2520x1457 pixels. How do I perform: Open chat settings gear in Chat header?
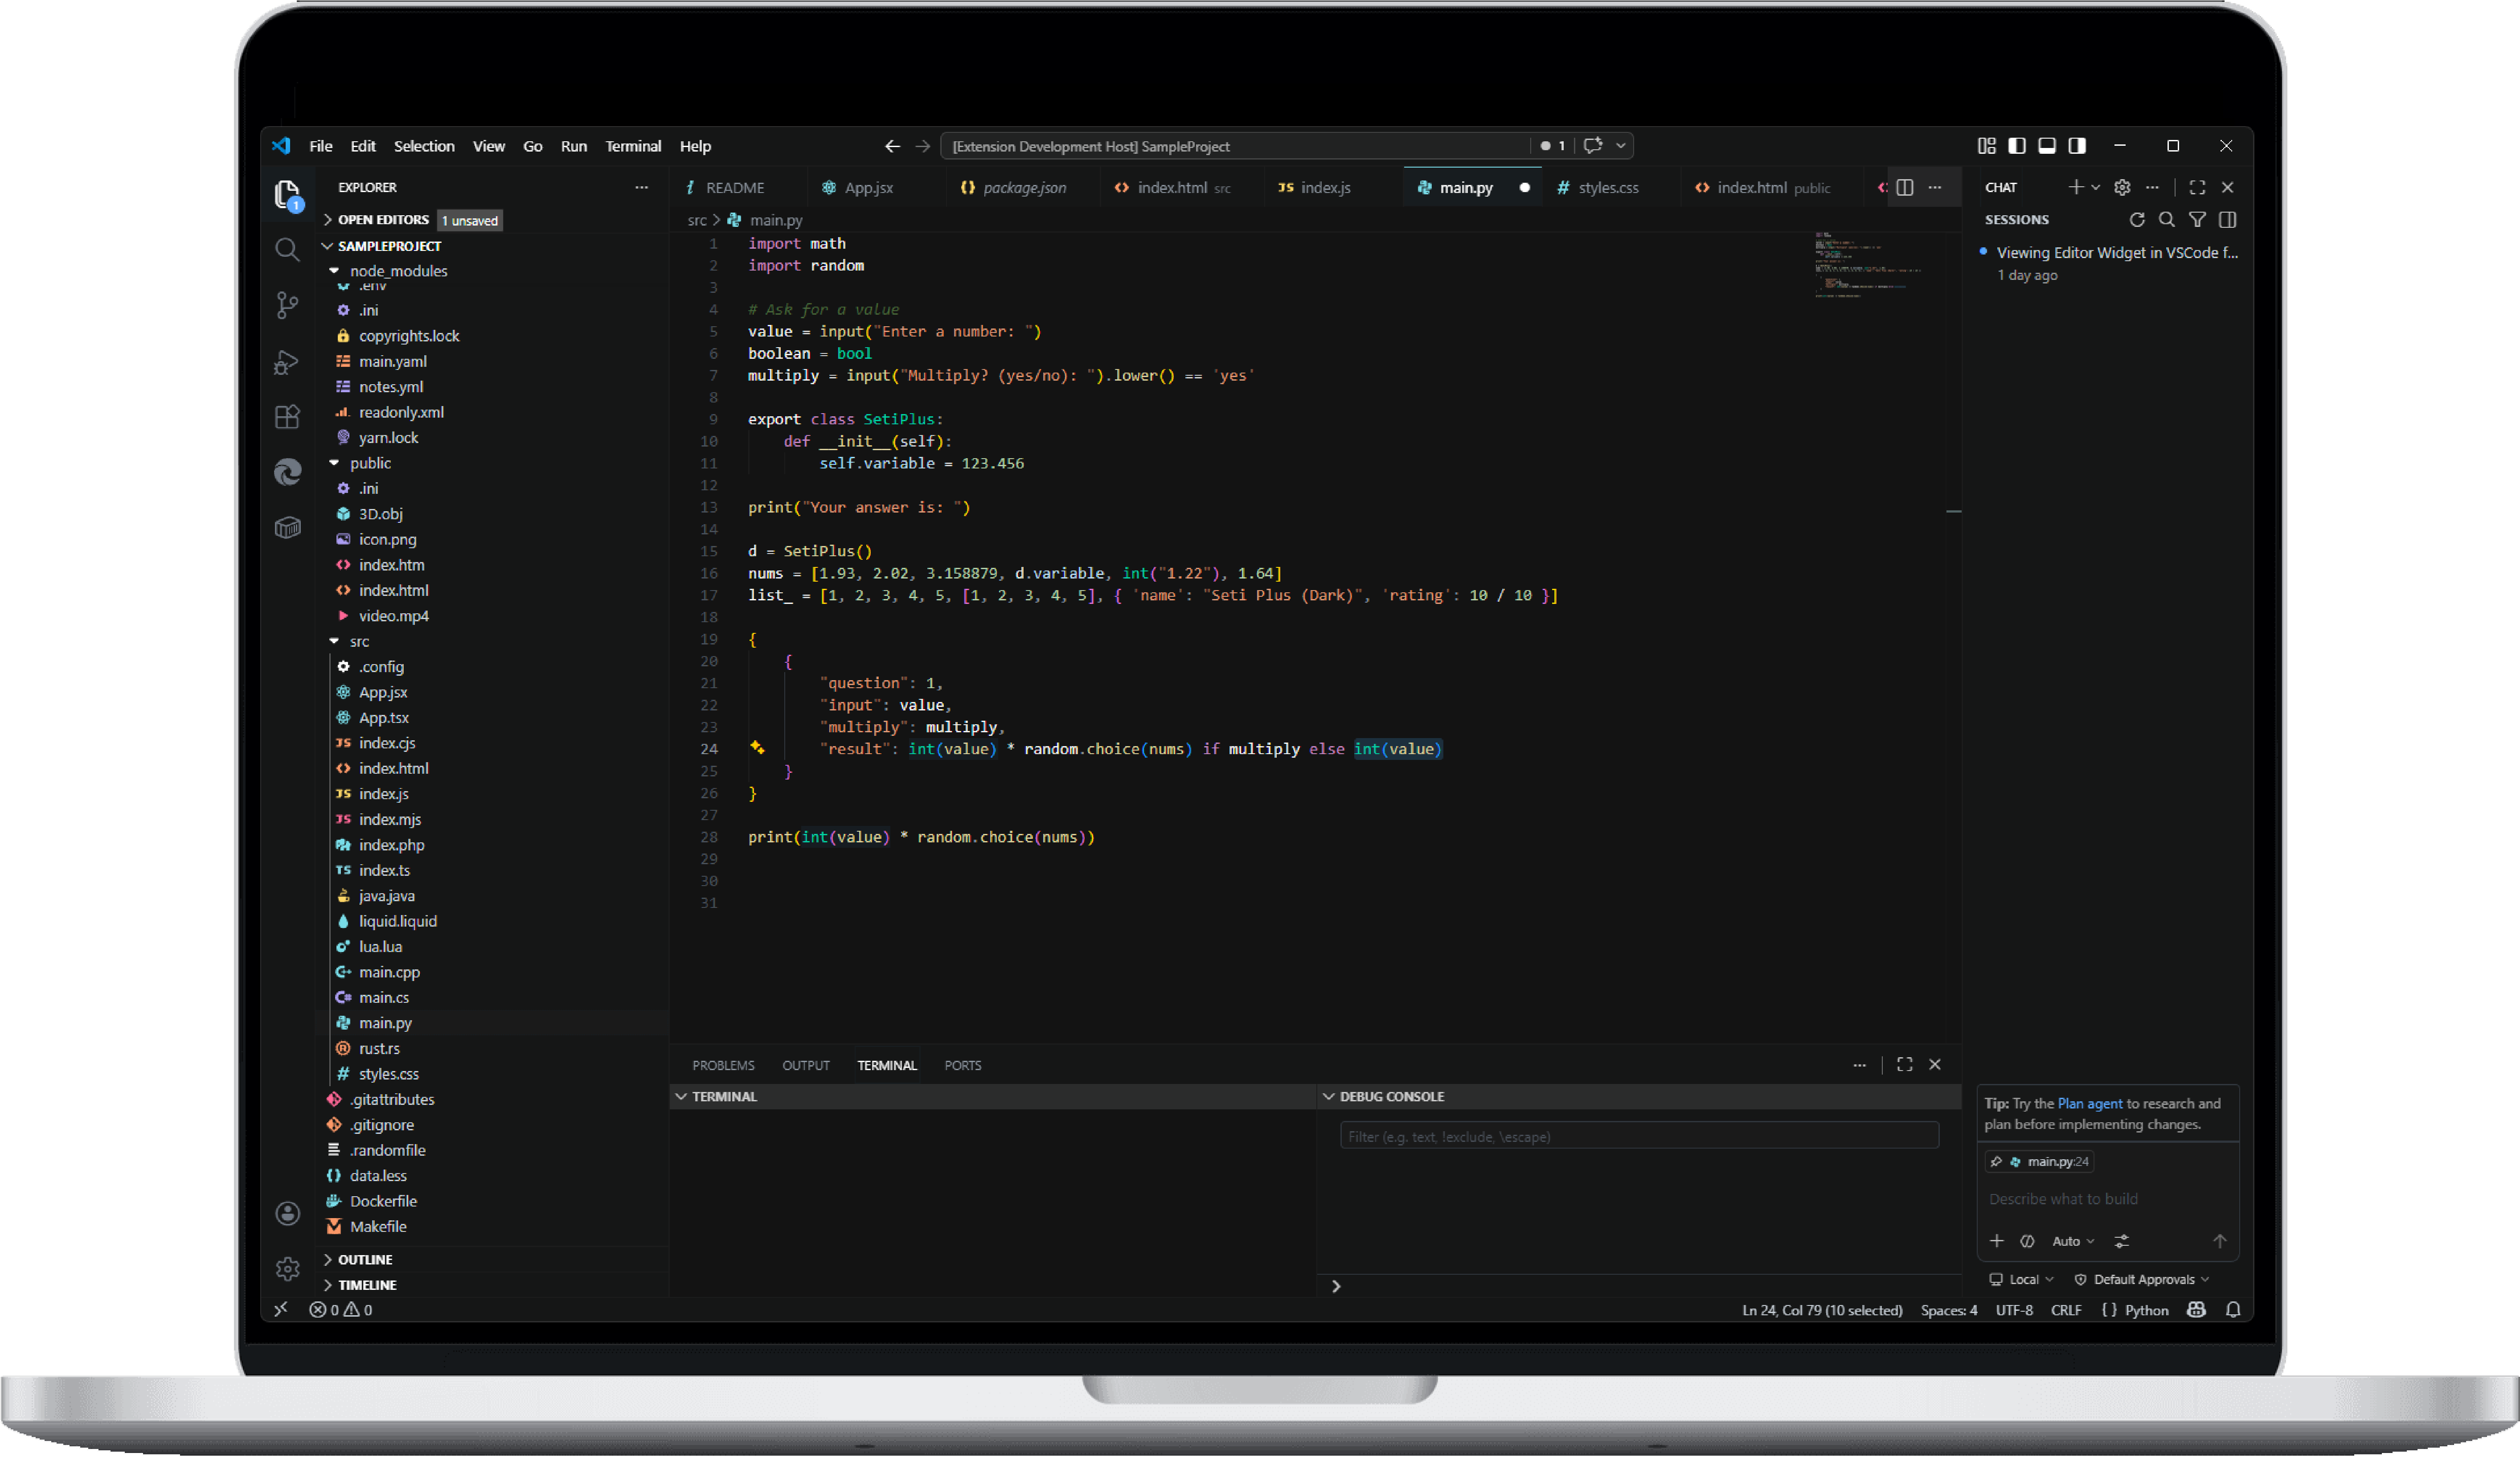(x=2122, y=187)
